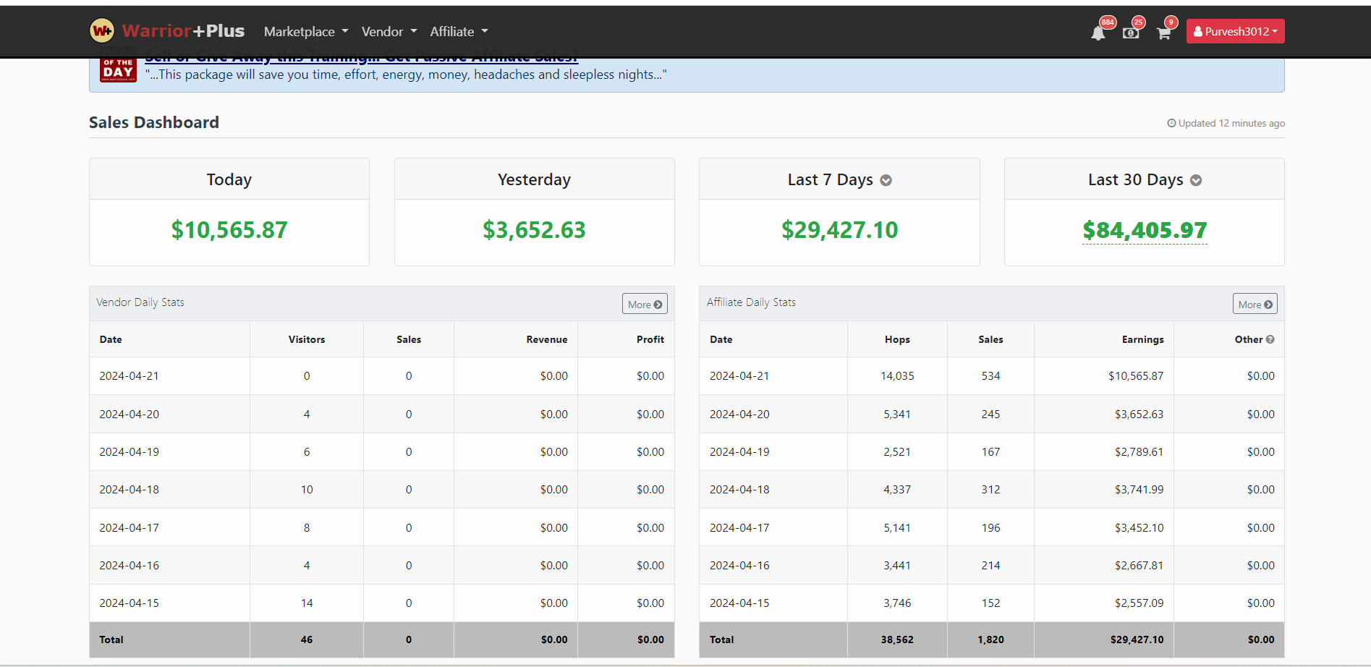The height and width of the screenshot is (667, 1371).
Task: Click the $2,789.61 earnings cell
Action: coord(1139,452)
